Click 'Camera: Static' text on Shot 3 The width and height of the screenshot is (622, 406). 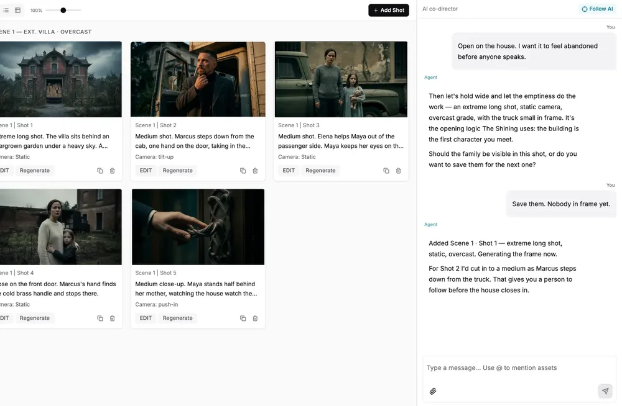coord(297,157)
